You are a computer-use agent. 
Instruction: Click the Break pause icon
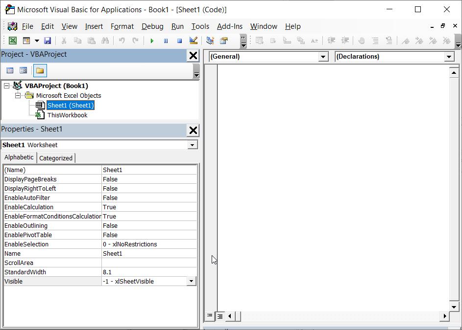166,41
